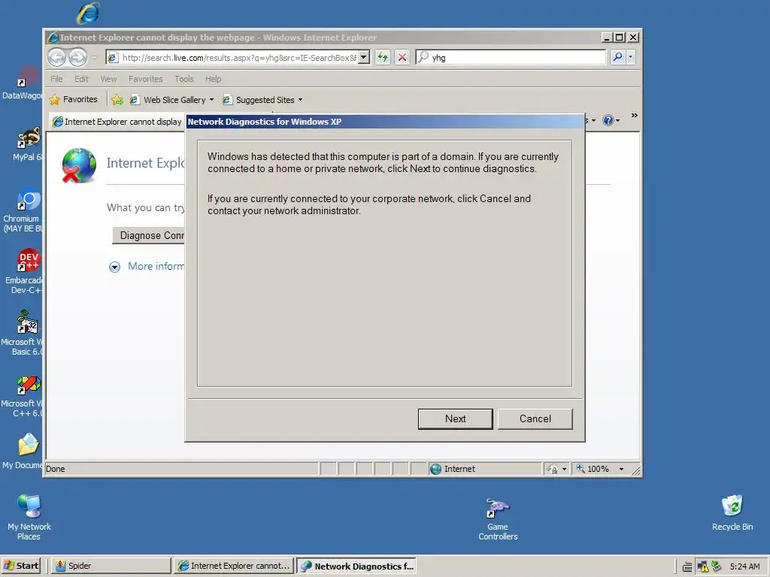Click the status bar resize grip of Internet Explorer
This screenshot has width=770, height=577.
tap(636, 470)
